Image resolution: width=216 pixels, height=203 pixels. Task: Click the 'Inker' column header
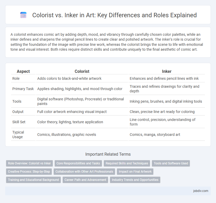[167, 71]
